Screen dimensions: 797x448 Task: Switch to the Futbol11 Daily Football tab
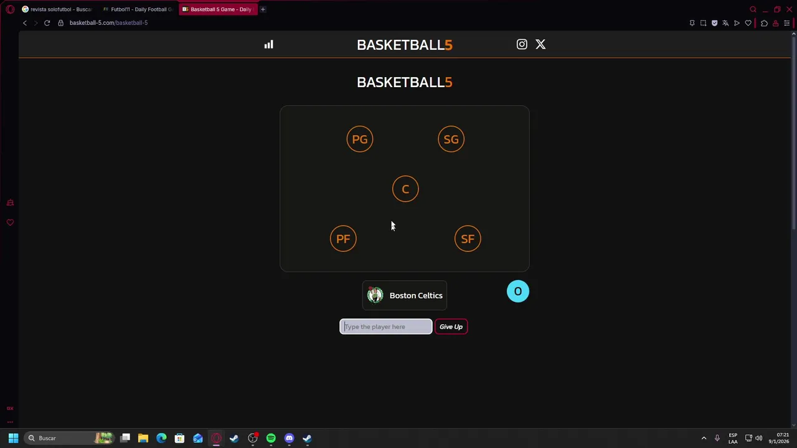(137, 9)
